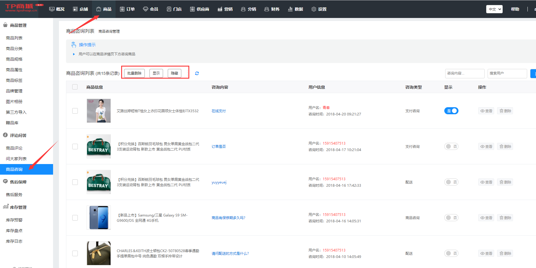The image size is (536, 268).
Task: Click the 咨询内容 search input field
Action: point(464,73)
